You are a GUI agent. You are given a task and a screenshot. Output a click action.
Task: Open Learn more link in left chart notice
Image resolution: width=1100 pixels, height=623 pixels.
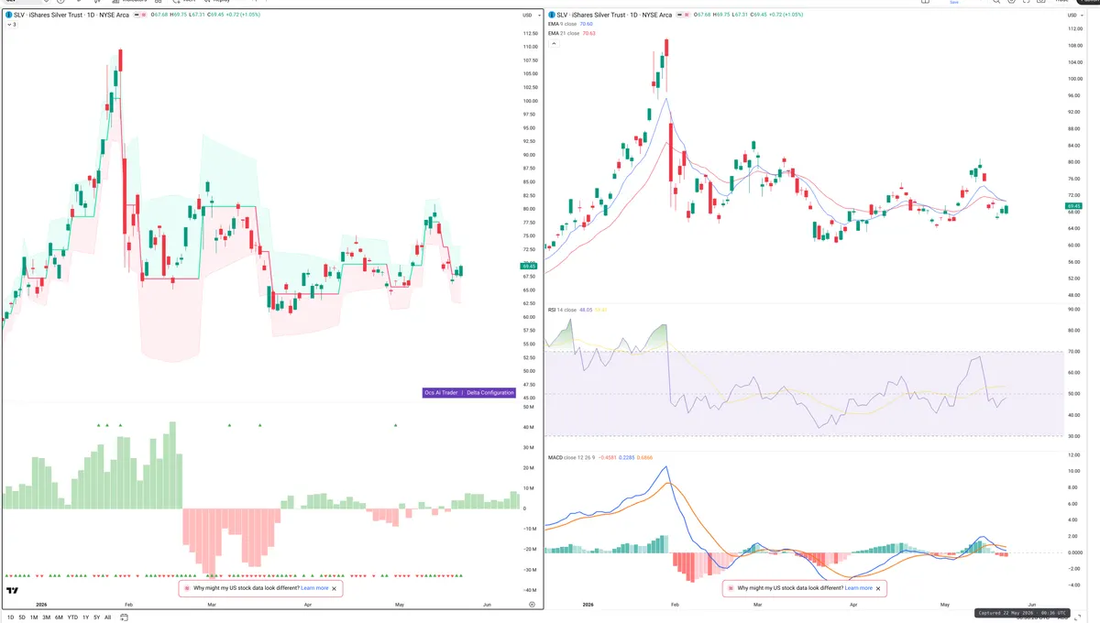coord(314,588)
